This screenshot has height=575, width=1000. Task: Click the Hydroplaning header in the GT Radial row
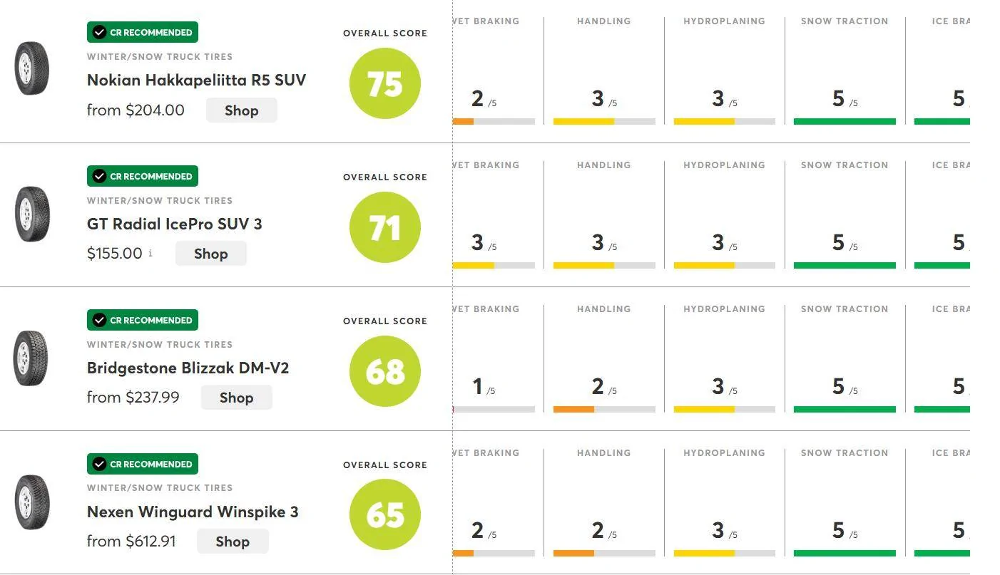[724, 165]
